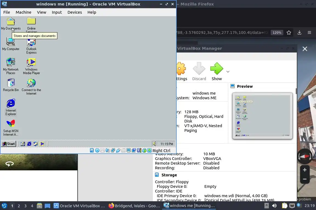Click the USB device indicator in VM status bar

coord(118,150)
